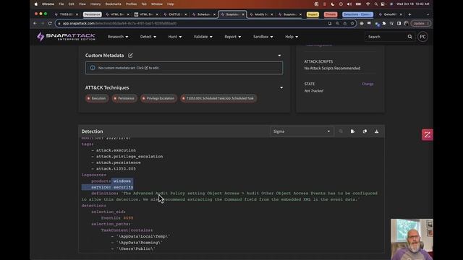463x260 pixels.
Task: Click 'No Attack Scripts Recommended' text
Action: coord(332,68)
